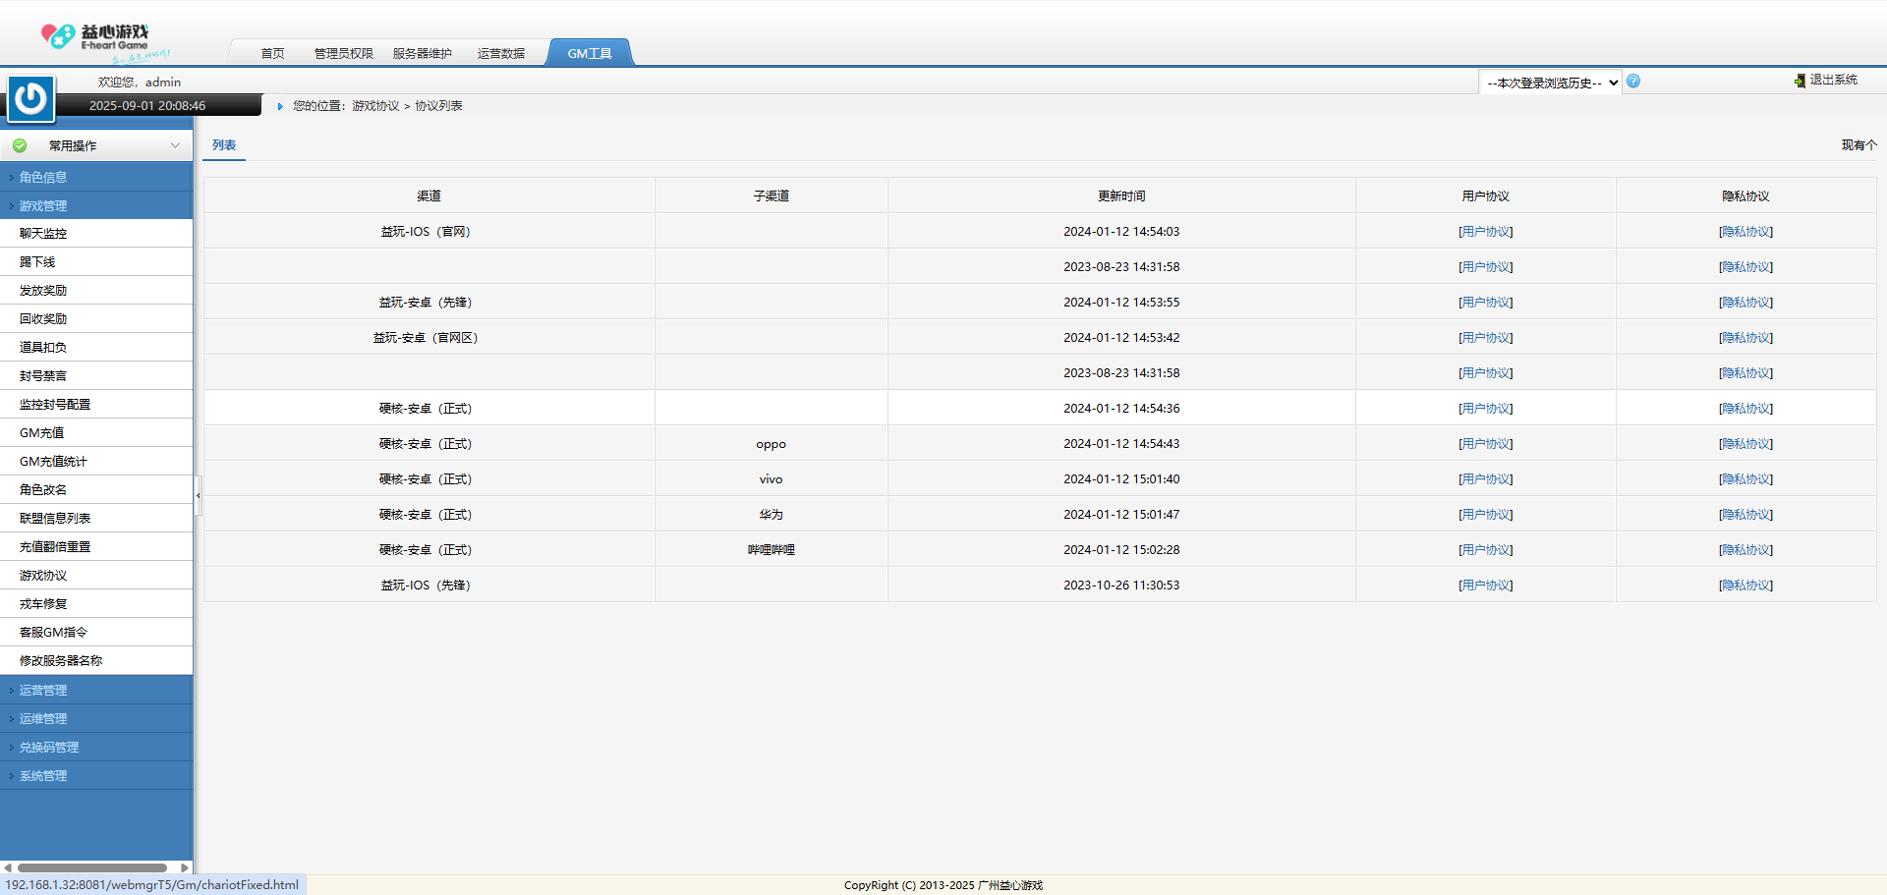Click the blue breadcrumb arrow before 您的位置
The width and height of the screenshot is (1887, 895).
[x=280, y=106]
